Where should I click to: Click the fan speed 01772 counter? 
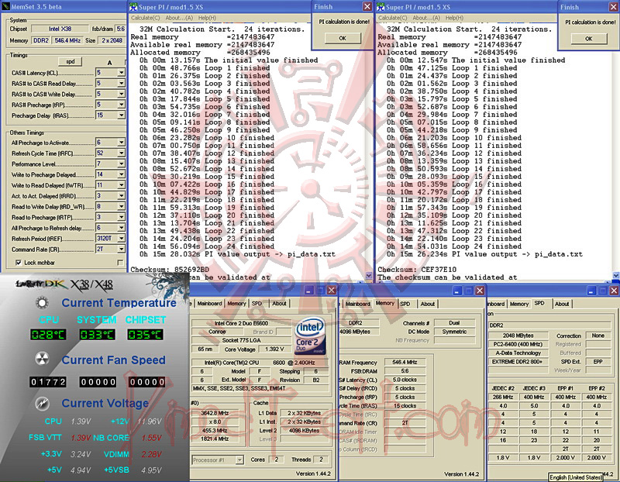pyautogui.click(x=48, y=382)
